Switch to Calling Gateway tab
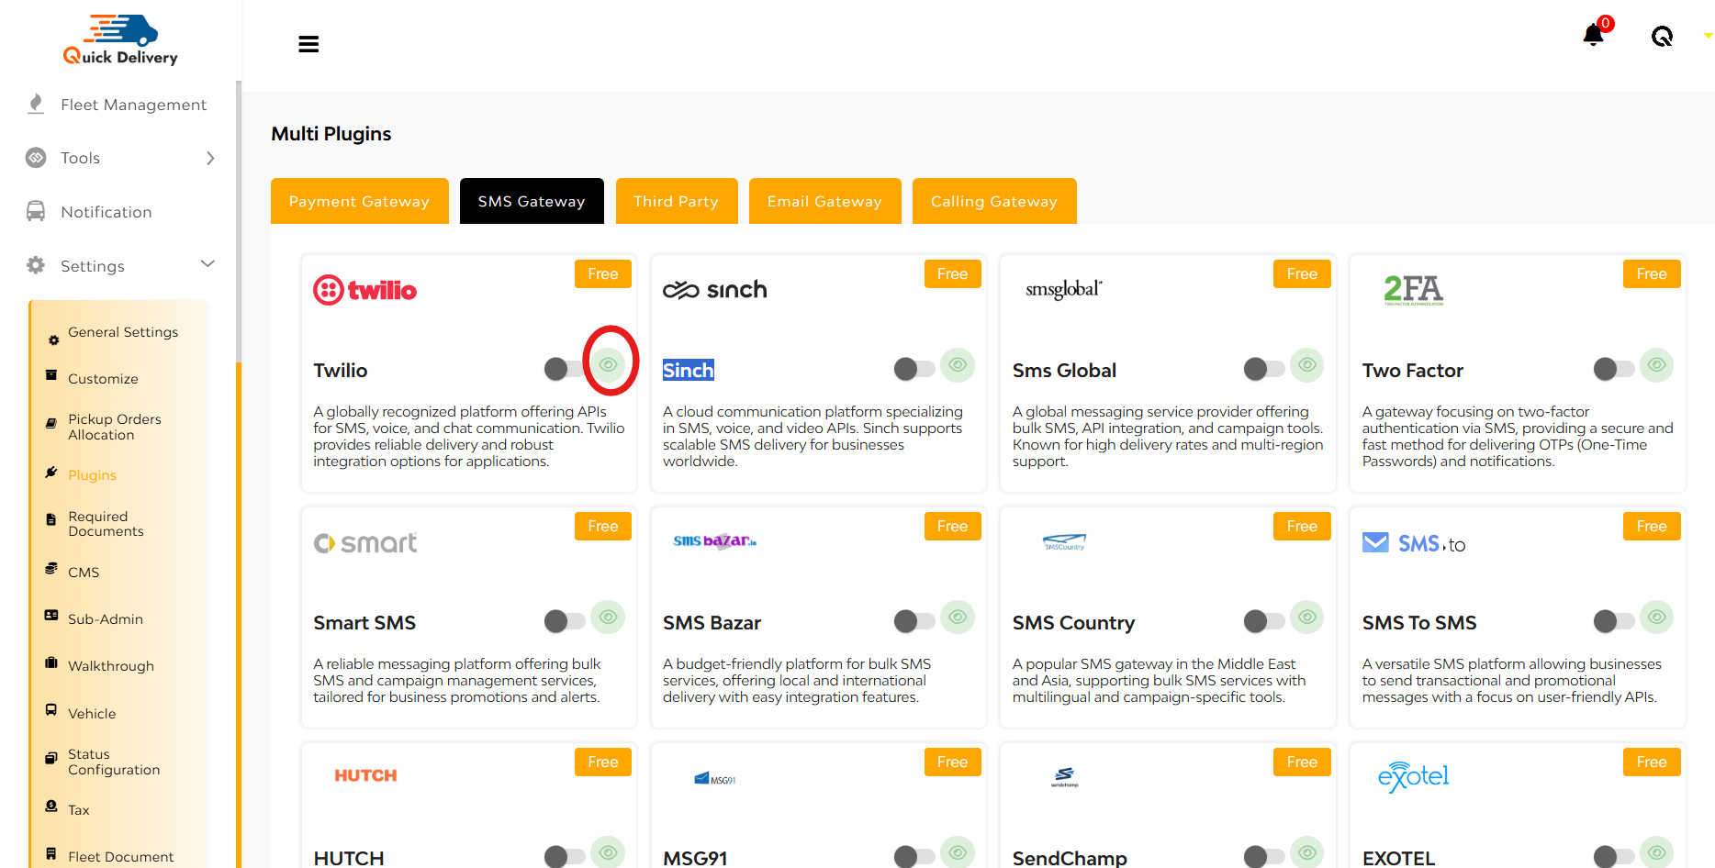The image size is (1715, 868). 994,201
